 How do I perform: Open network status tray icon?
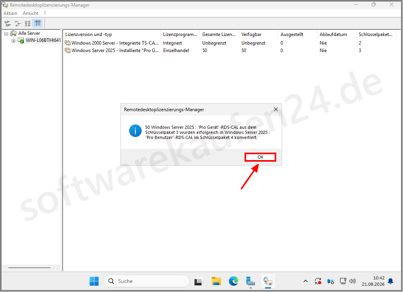(x=343, y=281)
